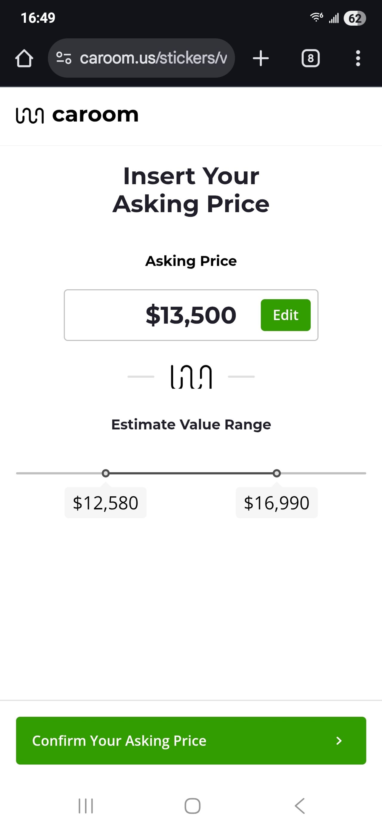Screen dimensions: 382x828
Task: Open a new tab with plus icon
Action: (x=261, y=59)
